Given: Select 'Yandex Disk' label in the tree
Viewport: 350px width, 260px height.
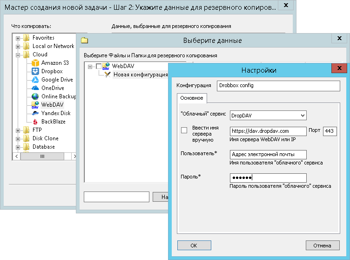Looking at the screenshot, I should [56, 113].
